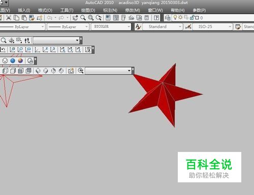Open the Properties palette icon
Image resolution: width=254 pixels, height=195 pixels.
click(x=108, y=18)
